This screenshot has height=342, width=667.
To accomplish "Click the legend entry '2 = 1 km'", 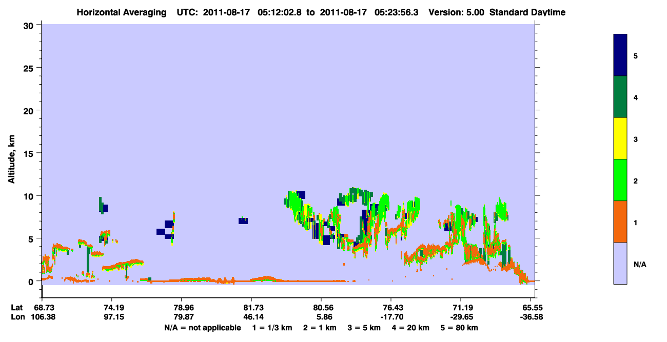I will (x=320, y=328).
